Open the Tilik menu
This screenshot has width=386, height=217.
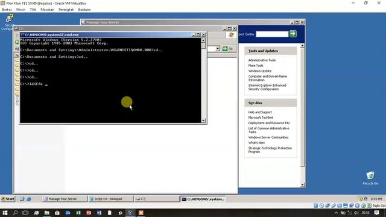tap(33, 10)
